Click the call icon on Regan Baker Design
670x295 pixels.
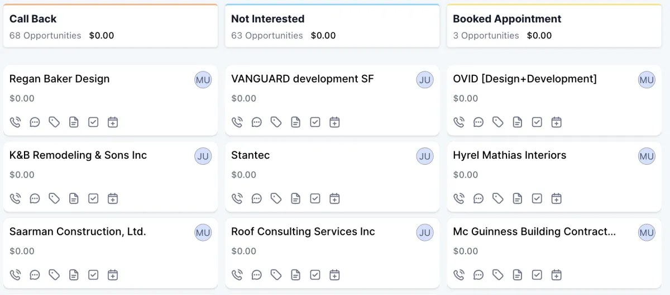pos(16,122)
